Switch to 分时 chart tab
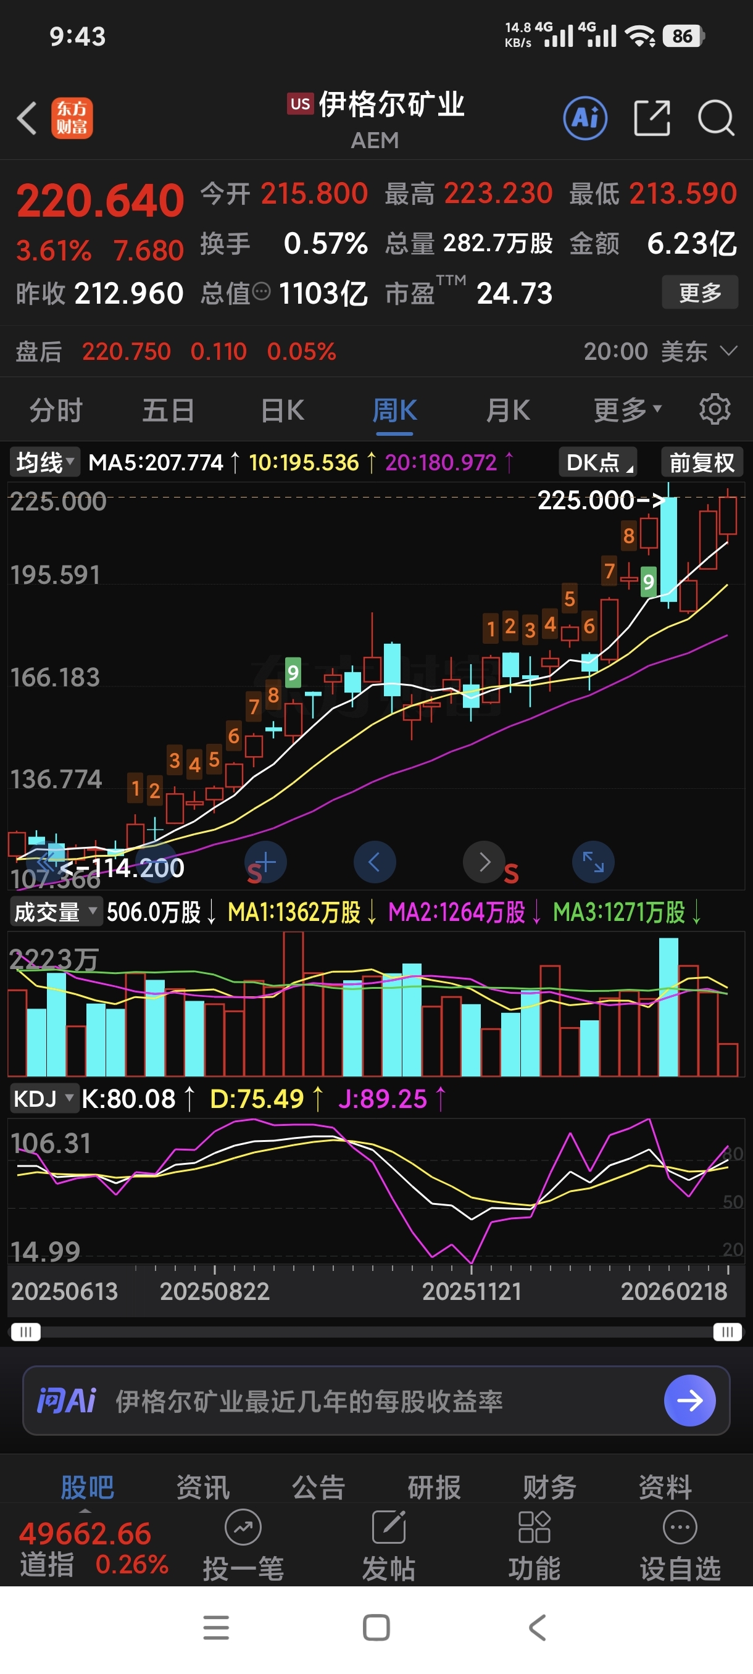The width and height of the screenshot is (753, 1674). click(x=56, y=410)
